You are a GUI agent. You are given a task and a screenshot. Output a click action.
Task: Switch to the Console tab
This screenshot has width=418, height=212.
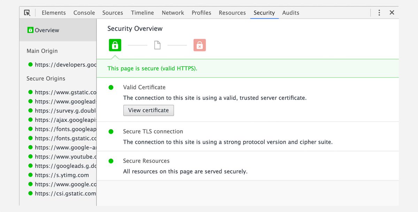(84, 13)
